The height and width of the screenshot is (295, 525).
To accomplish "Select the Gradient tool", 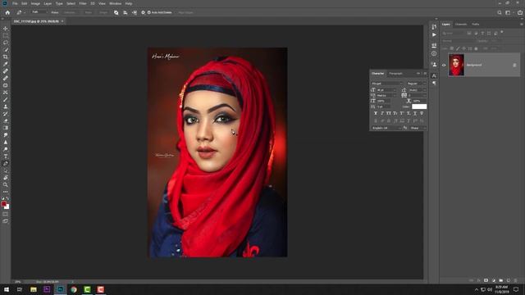I will [x=6, y=128].
